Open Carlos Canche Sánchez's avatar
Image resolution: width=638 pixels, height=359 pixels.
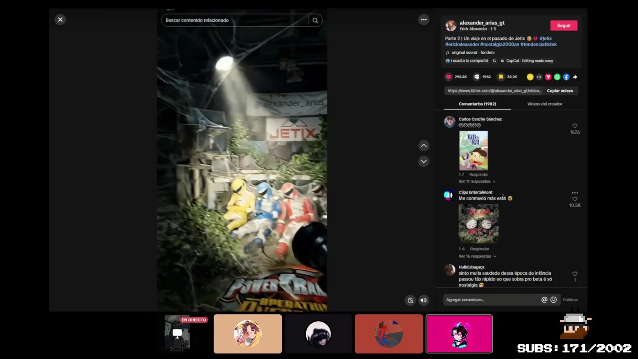pos(450,122)
